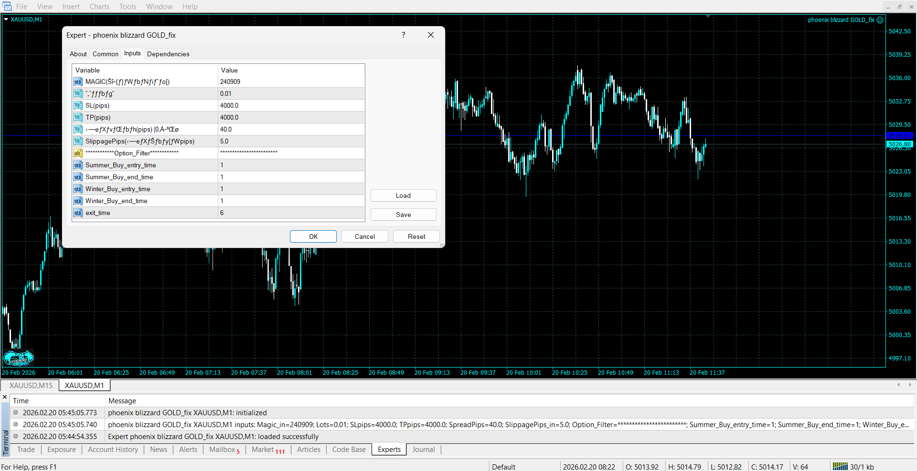
Task: Expand the XAUUSD,M1 chart title triangle
Action: point(6,20)
